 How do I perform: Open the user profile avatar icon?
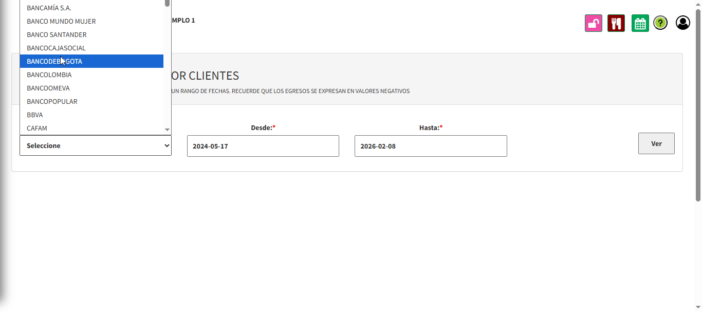682,23
